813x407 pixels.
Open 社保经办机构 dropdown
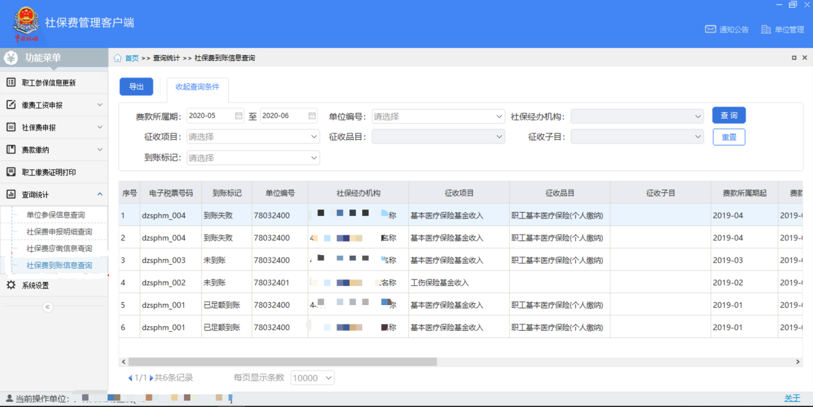coord(637,117)
